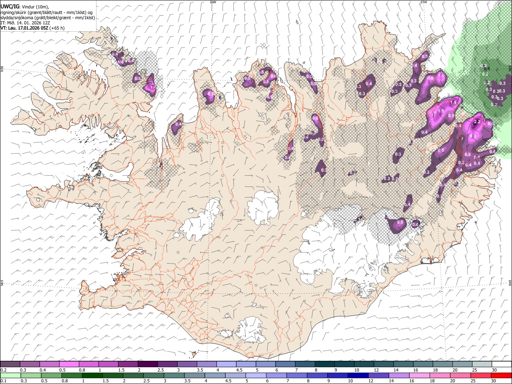Viewport: 512px width, 384px height.
Task: Click the 'IT: Mið. 14. 01. 2026 12Z' line
Action: pyautogui.click(x=25, y=23)
